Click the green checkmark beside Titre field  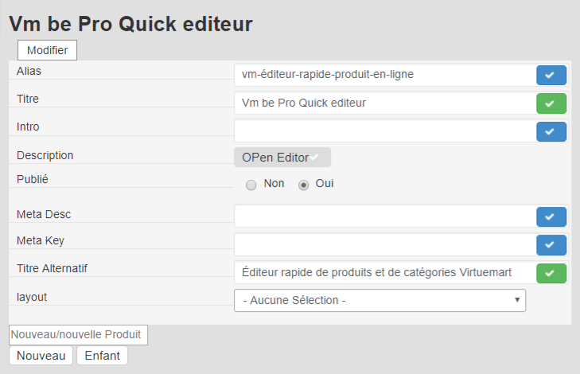(551, 103)
